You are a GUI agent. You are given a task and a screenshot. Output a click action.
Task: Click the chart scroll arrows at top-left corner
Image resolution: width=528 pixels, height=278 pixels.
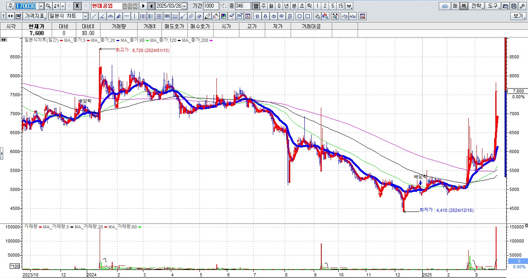(x=4, y=40)
